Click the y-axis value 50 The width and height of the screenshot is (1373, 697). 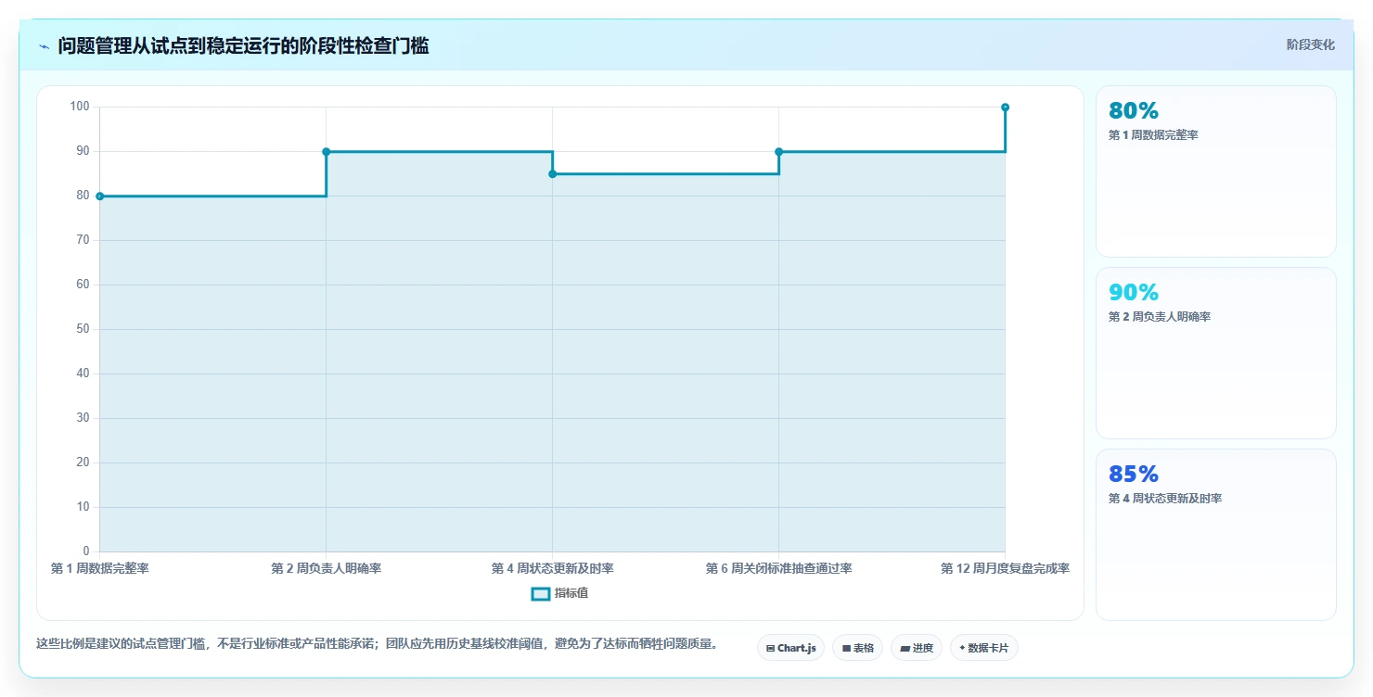83,329
